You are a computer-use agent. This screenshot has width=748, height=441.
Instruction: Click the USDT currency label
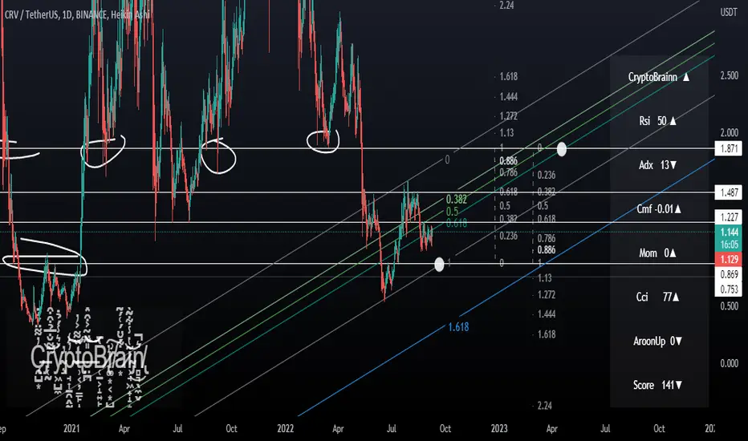(729, 12)
